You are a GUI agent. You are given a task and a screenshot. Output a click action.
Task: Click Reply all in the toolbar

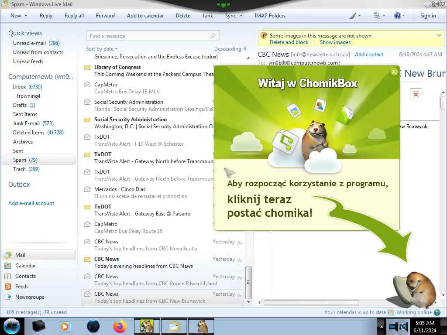[74, 16]
